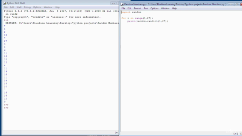Open the File menu in Python Shell window
Screen dimensions: 242x136
point(6,7)
